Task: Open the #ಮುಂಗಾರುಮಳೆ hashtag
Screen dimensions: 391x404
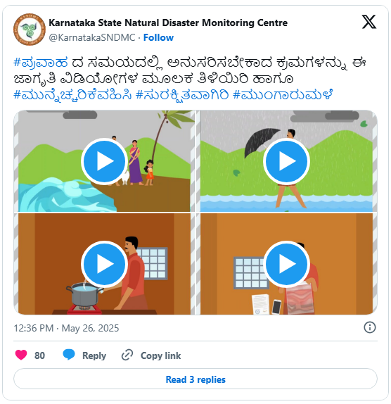Action: [283, 95]
